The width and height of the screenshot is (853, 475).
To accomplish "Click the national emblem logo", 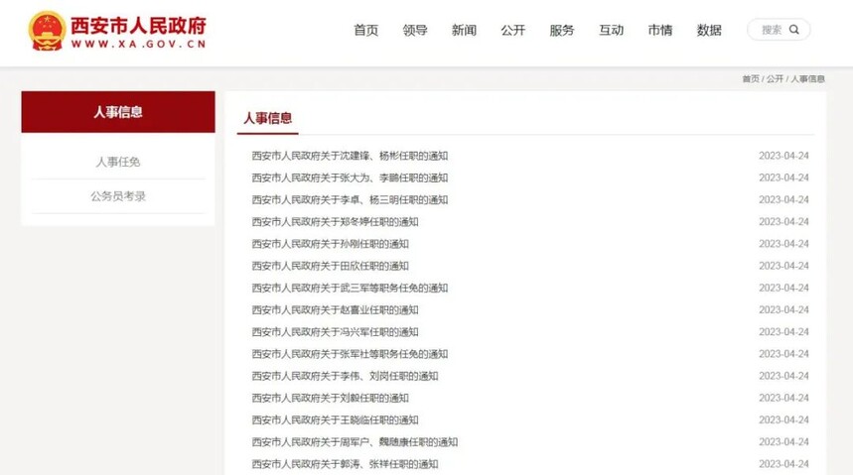I will (x=47, y=31).
